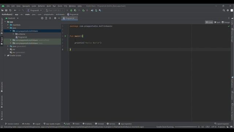Toggle the Resource Manager side tool window
The image size is (234, 132).
[1, 26]
